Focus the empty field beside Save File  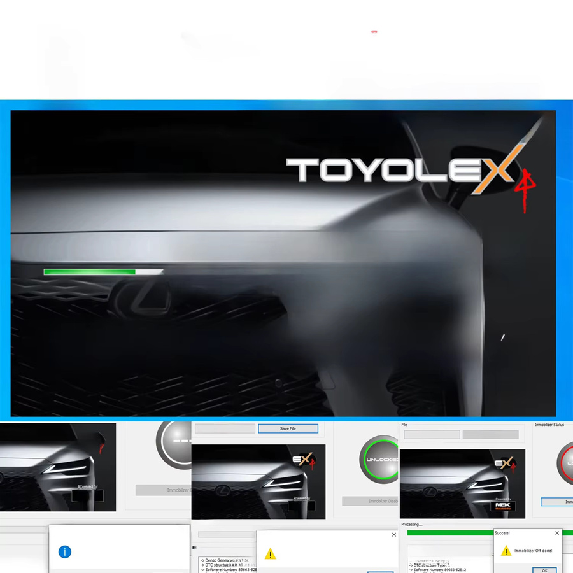(225, 428)
